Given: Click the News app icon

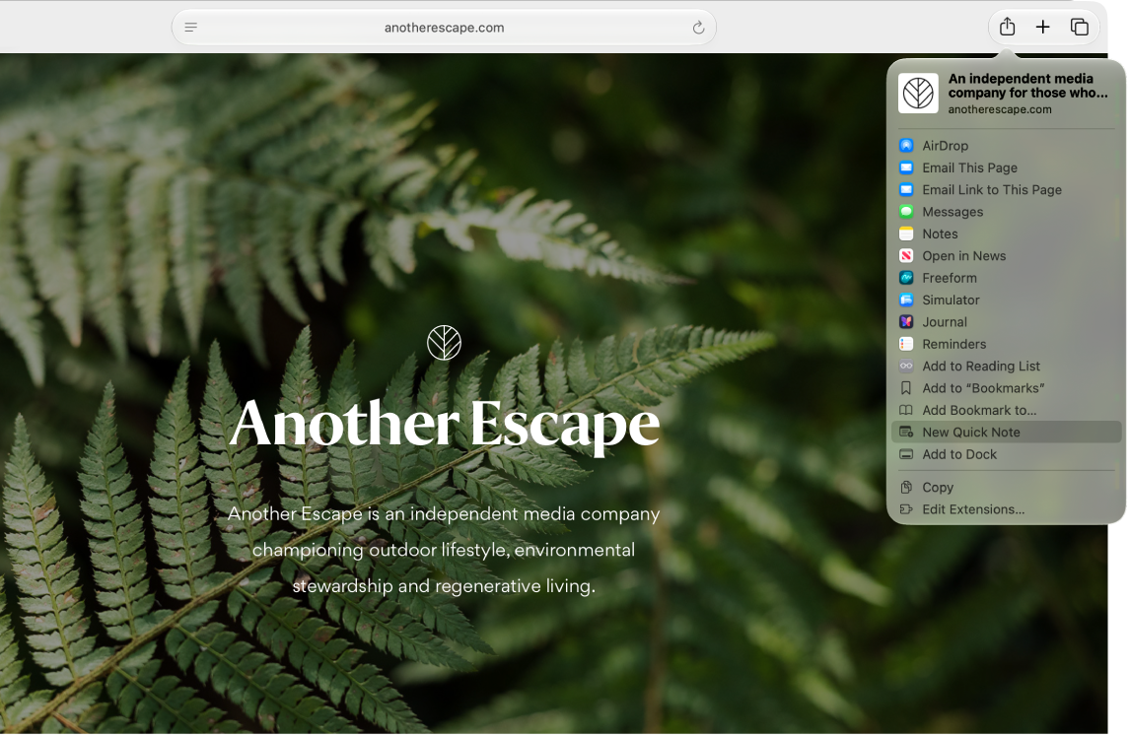Looking at the screenshot, I should [908, 256].
